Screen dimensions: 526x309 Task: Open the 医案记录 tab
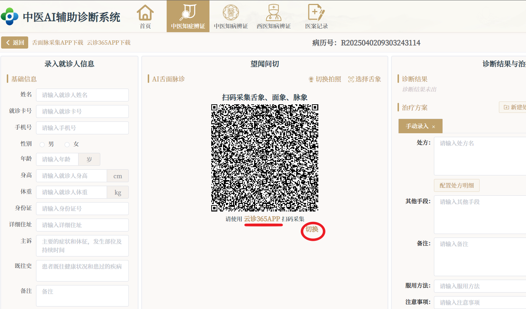[317, 16]
